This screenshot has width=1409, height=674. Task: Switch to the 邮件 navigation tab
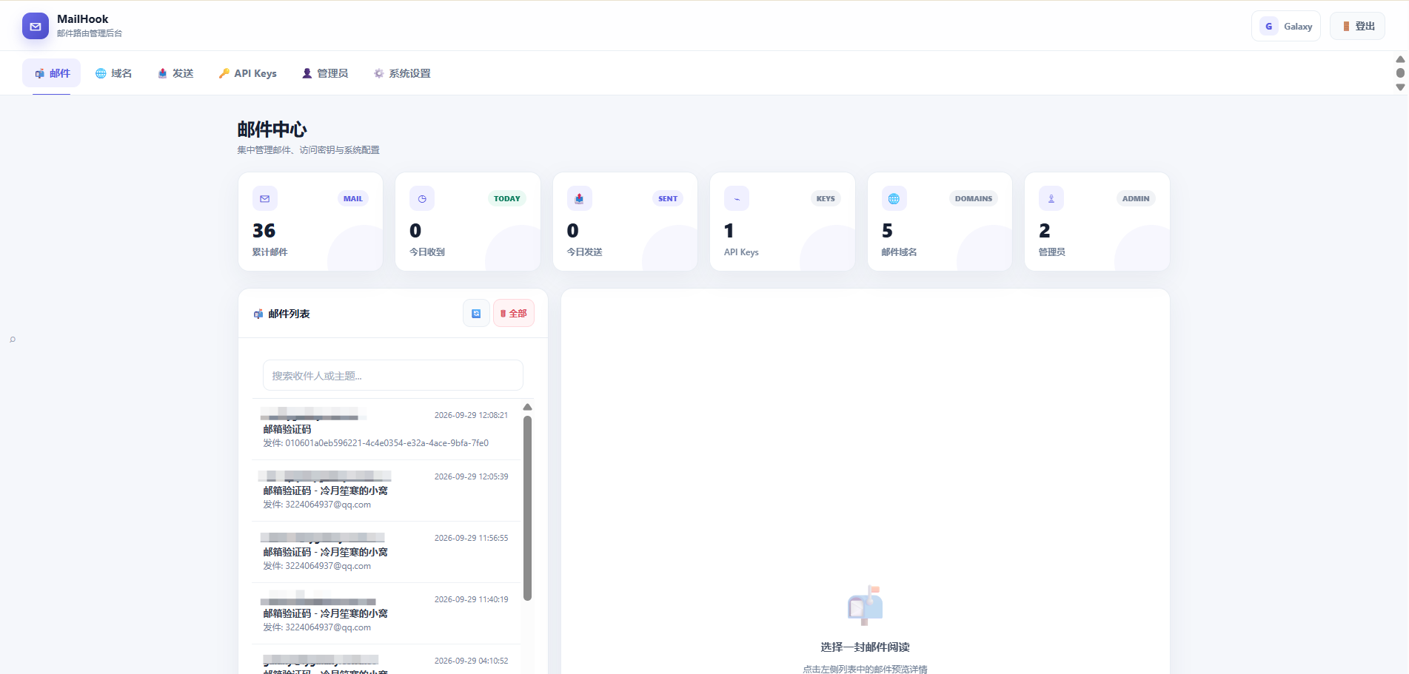pyautogui.click(x=52, y=73)
